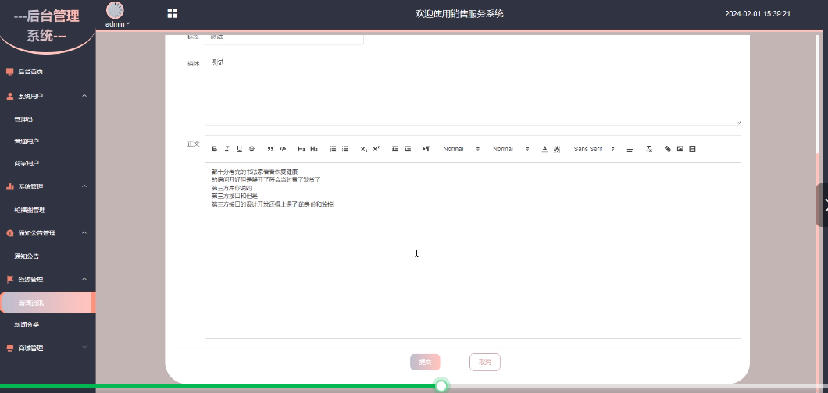Viewport: 828px width, 393px height.
Task: Collapse the 系统用户 sidebar group
Action: [48, 97]
